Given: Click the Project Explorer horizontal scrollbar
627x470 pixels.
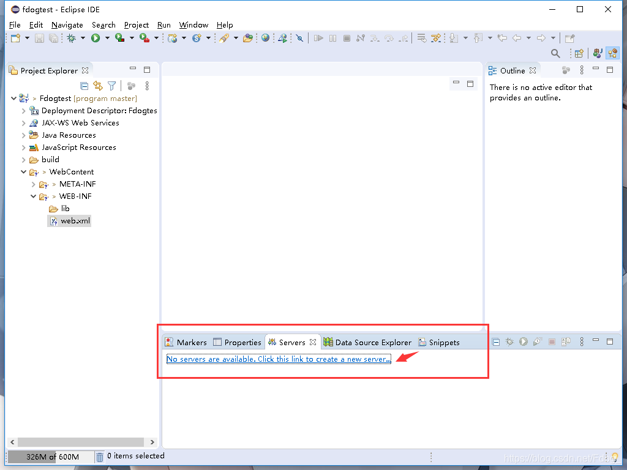Looking at the screenshot, I should 80,442.
